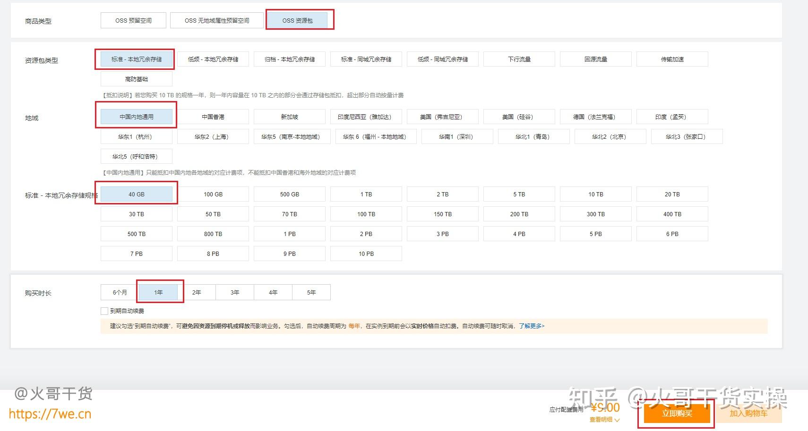Image resolution: width=808 pixels, height=431 pixels.
Task: Select 低频 - 本地冗余存储 resource pack
Action: click(x=213, y=59)
